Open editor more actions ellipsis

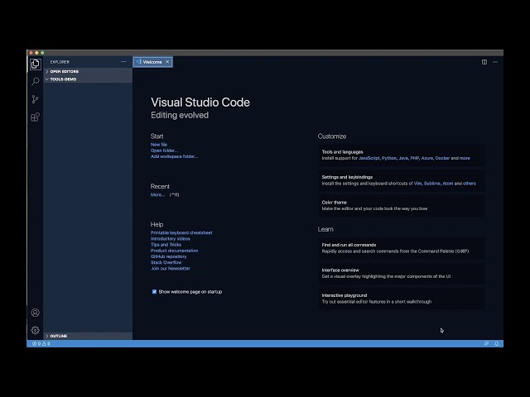(x=495, y=62)
